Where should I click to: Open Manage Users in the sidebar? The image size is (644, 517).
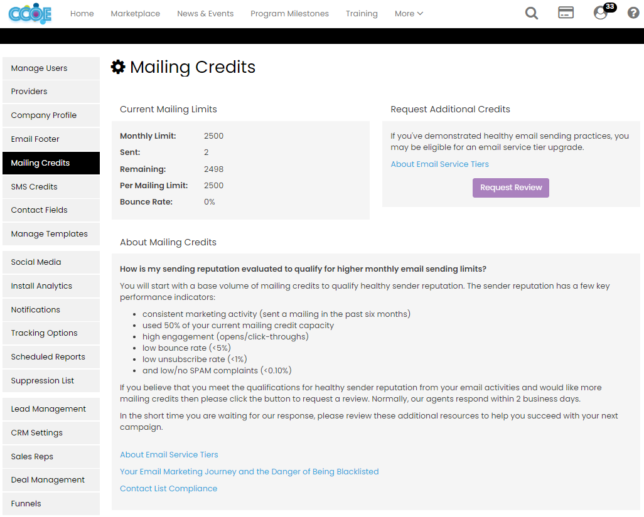[38, 68]
